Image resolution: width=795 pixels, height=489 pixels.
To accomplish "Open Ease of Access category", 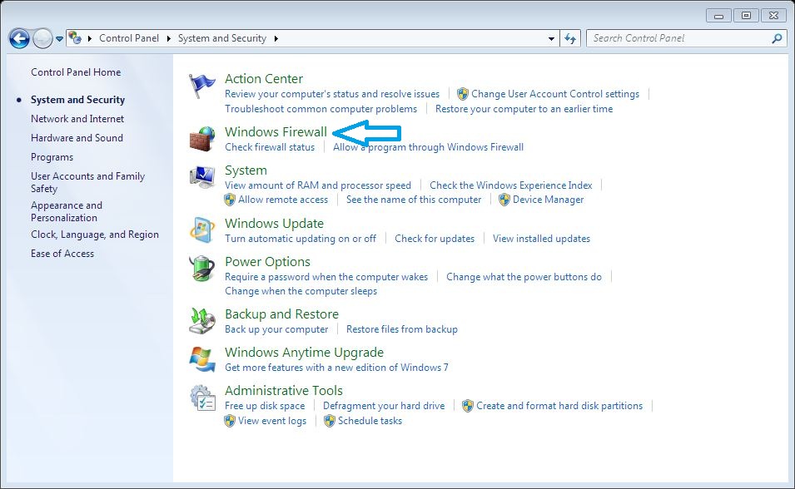I will pyautogui.click(x=62, y=254).
